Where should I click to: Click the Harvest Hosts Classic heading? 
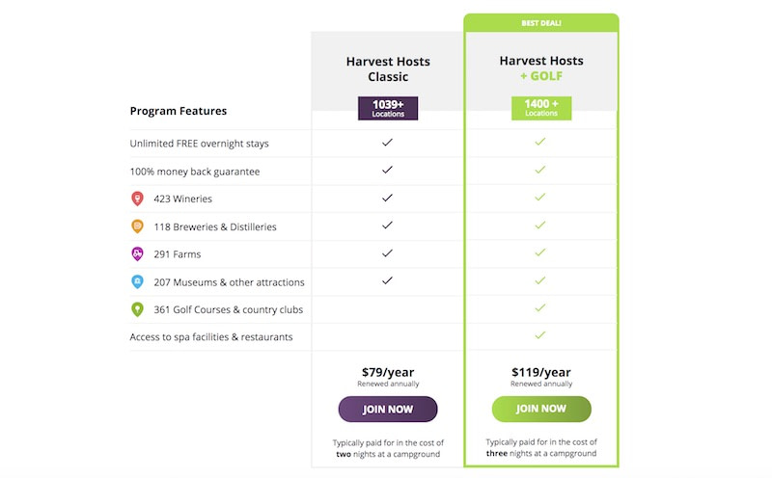[388, 68]
